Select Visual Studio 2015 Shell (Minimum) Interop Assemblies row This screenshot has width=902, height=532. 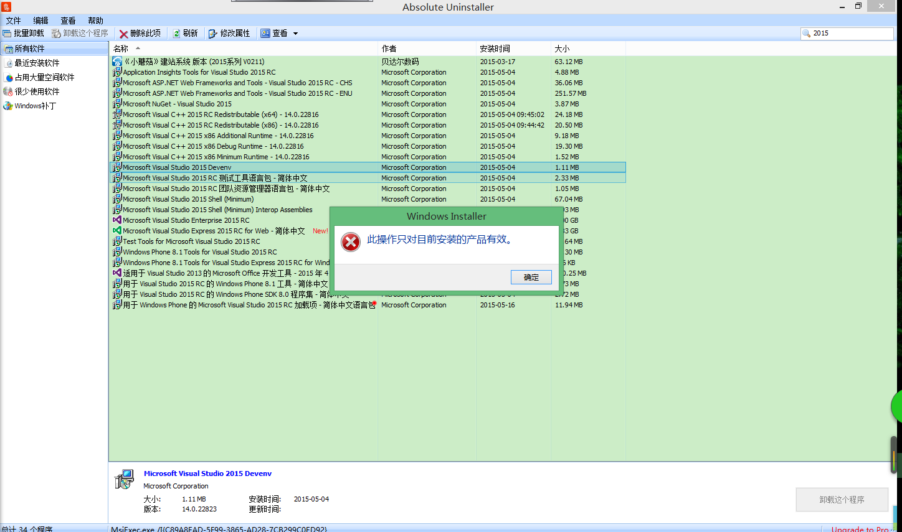point(219,210)
